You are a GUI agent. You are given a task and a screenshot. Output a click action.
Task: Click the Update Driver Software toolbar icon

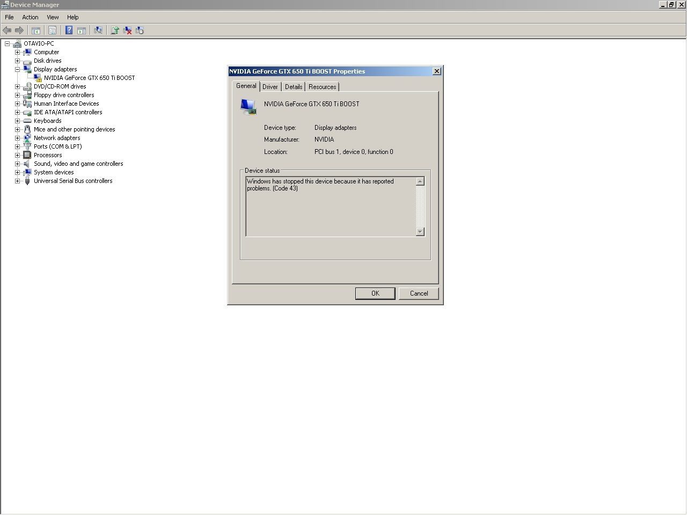click(x=115, y=31)
